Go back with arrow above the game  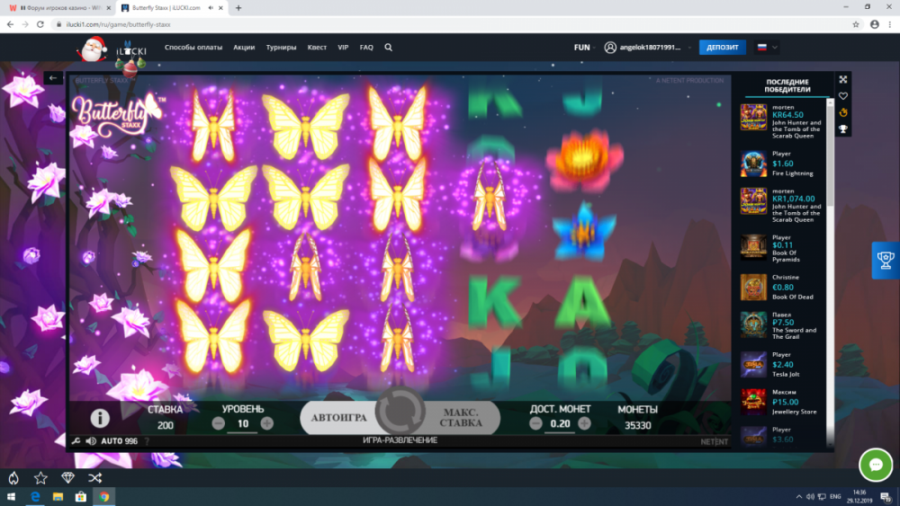point(53,78)
